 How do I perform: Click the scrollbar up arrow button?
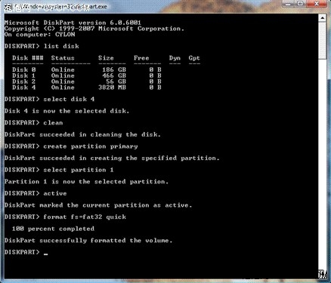pyautogui.click(x=323, y=18)
